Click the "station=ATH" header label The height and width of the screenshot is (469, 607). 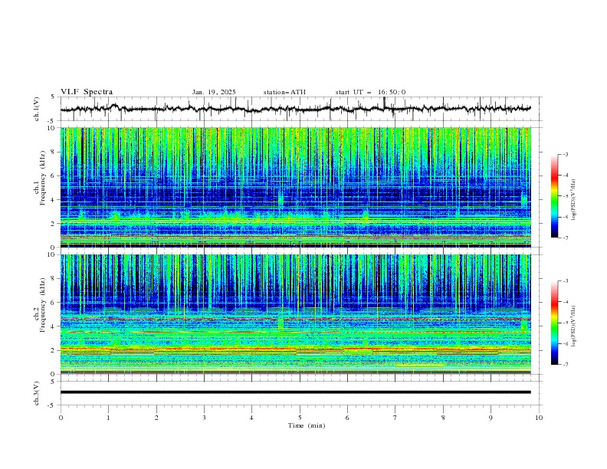coord(284,92)
